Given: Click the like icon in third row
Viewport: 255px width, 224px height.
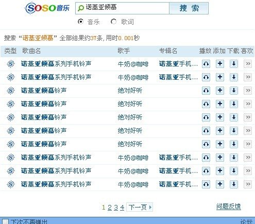Looking at the screenshot, I should click(248, 91).
